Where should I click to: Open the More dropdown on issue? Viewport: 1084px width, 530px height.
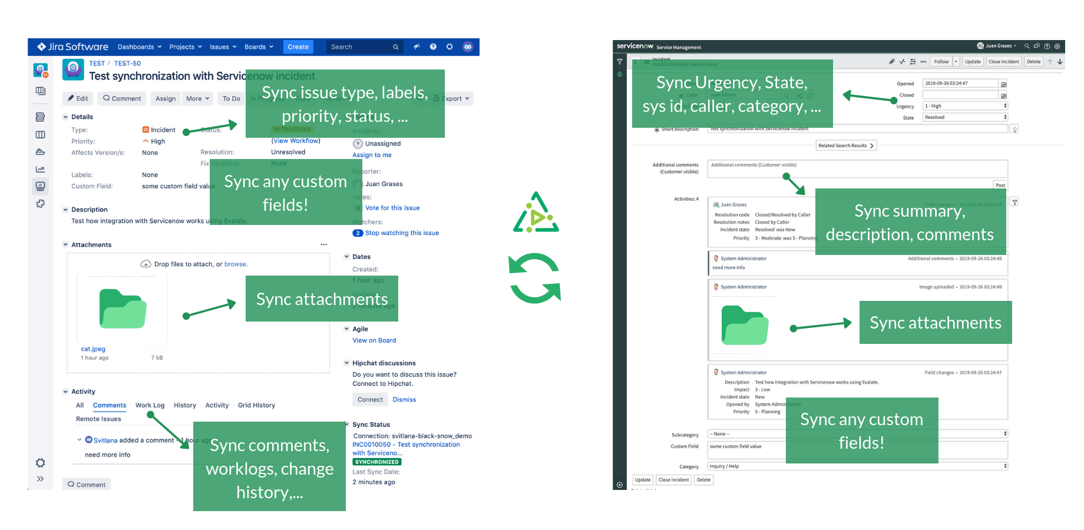197,98
